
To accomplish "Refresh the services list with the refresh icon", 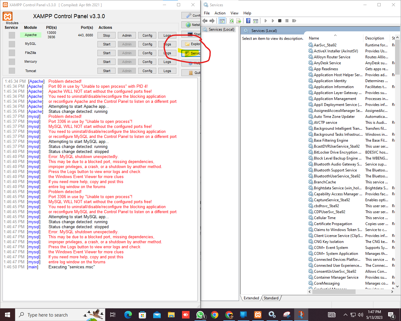I will [x=232, y=21].
